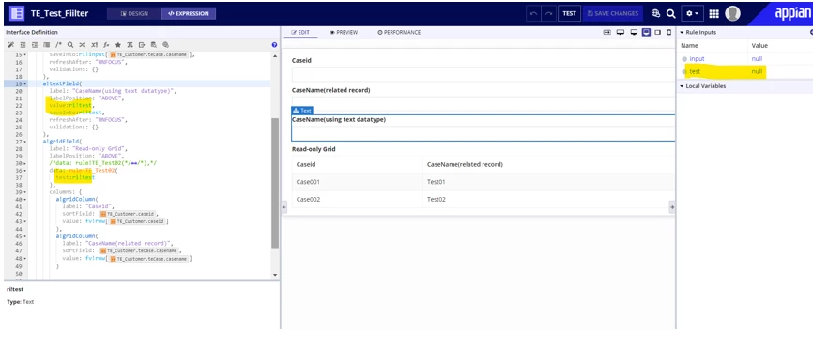The height and width of the screenshot is (347, 813).
Task: Open the settings gear dropdown
Action: [692, 13]
